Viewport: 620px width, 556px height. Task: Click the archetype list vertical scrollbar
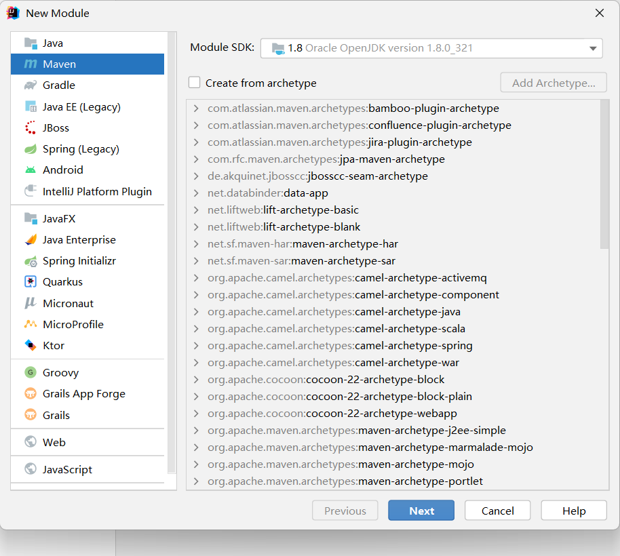pyautogui.click(x=604, y=174)
